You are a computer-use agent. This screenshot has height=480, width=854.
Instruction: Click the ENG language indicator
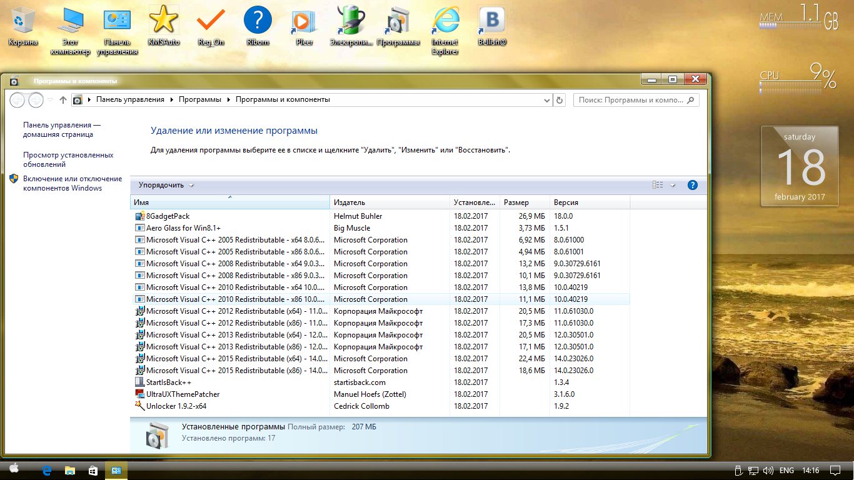[787, 471]
